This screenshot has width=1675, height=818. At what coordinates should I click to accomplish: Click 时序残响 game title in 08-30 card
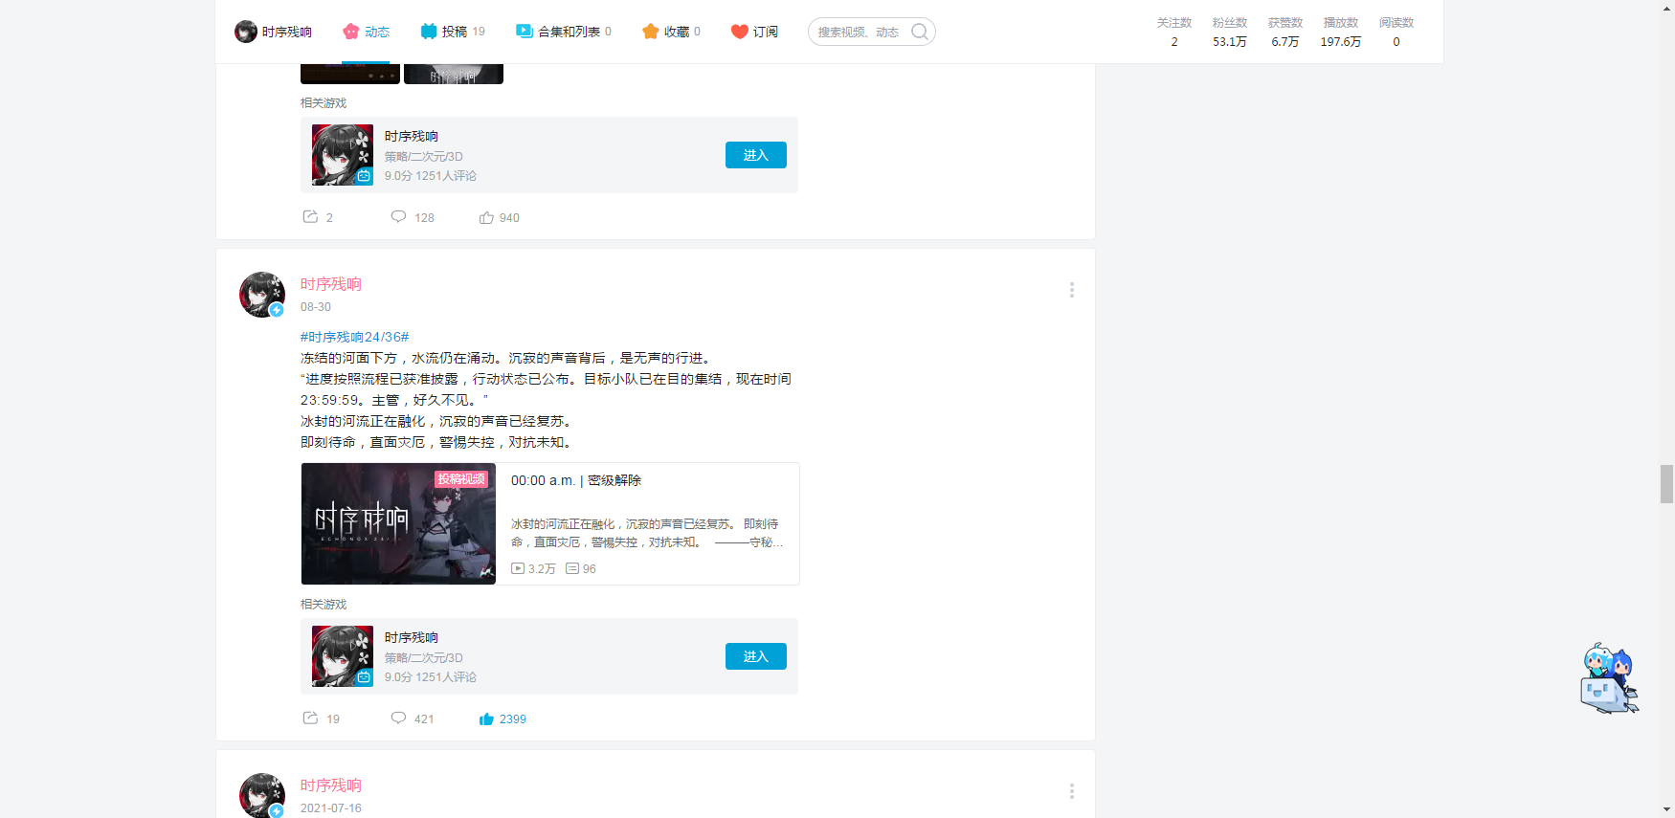coord(412,637)
